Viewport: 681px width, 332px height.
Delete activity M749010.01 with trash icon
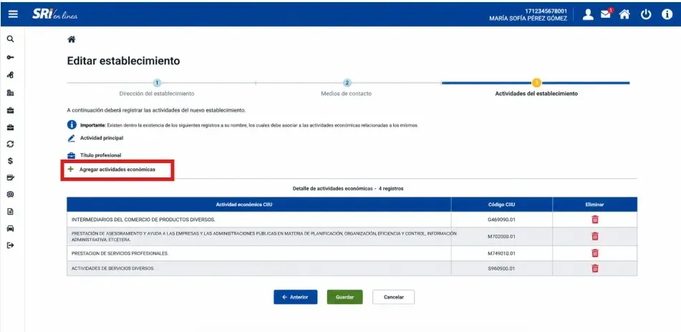pyautogui.click(x=595, y=253)
